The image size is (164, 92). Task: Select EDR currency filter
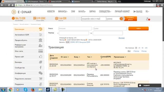coord(68,42)
